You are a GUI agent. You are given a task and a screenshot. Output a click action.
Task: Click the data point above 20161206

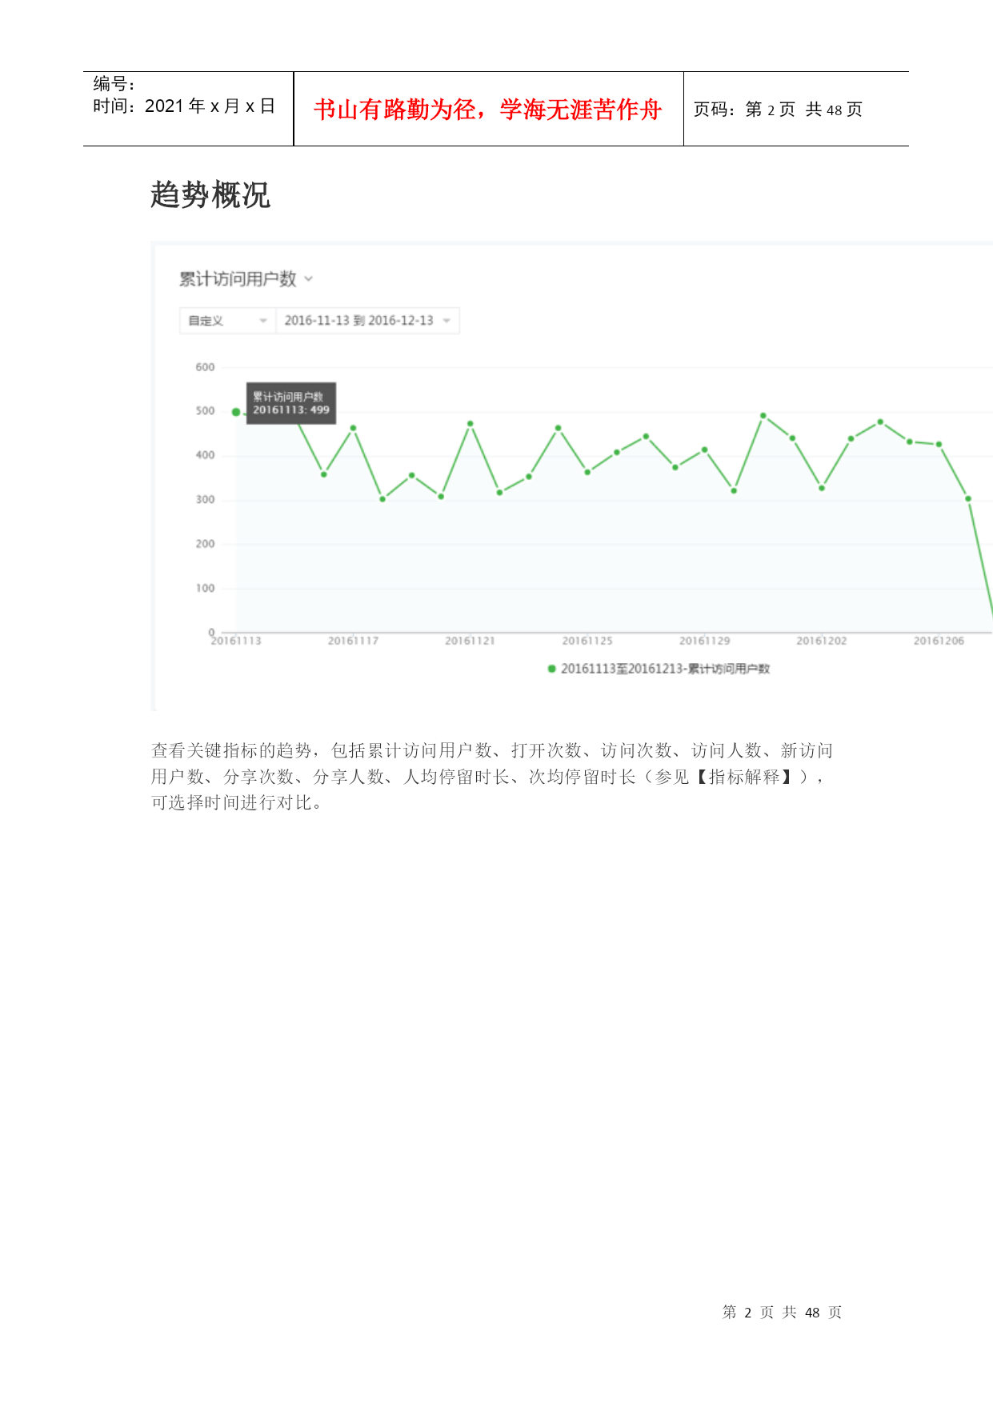tap(939, 444)
